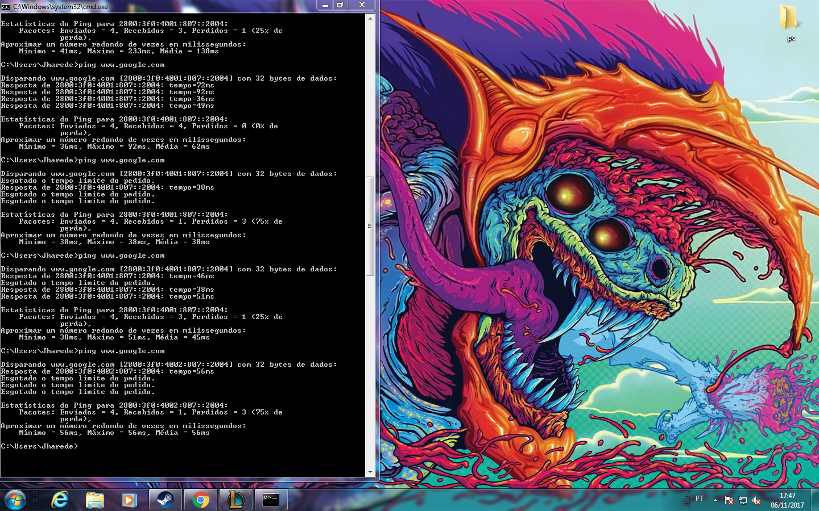This screenshot has width=819, height=511.
Task: Select the 'pc' folder on the desktop
Action: coord(789,23)
